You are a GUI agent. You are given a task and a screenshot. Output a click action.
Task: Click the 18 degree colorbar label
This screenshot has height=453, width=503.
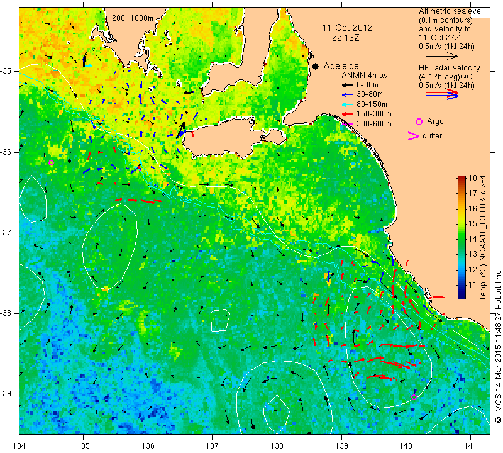(473, 178)
